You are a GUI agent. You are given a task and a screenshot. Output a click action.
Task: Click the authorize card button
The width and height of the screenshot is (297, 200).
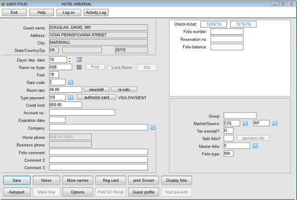point(97,97)
